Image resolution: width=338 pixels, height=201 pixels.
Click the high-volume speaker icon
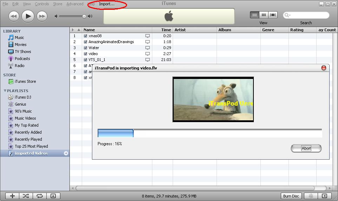tap(90, 16)
